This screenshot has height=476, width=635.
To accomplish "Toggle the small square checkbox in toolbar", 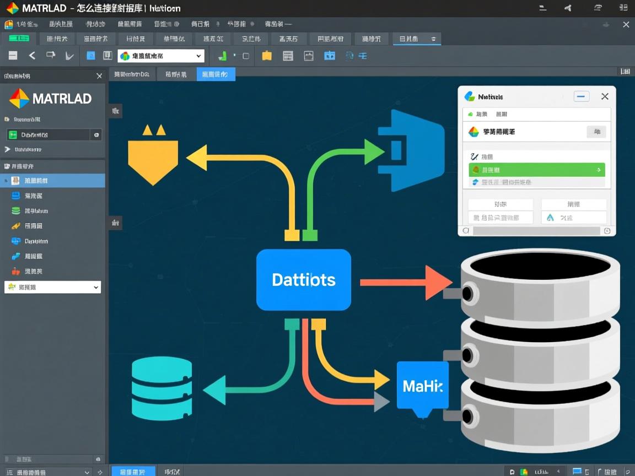I will 246,56.
